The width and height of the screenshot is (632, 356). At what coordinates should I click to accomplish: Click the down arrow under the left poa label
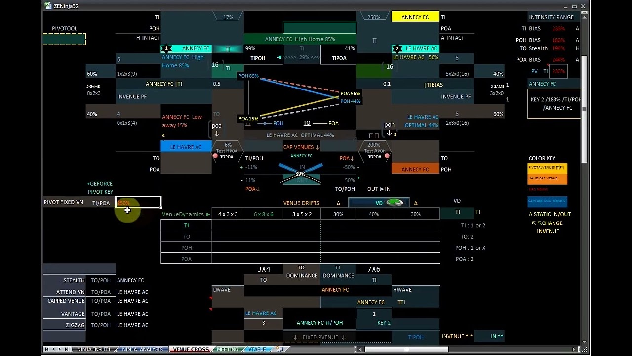(x=217, y=133)
